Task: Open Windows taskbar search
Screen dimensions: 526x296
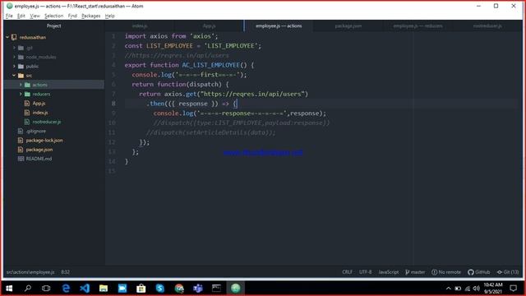Action: tap(28, 289)
